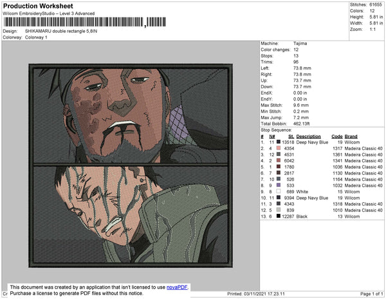Click the EndX value 0.00 in
Image resolution: width=386 pixels, height=299 pixels.
[x=300, y=93]
